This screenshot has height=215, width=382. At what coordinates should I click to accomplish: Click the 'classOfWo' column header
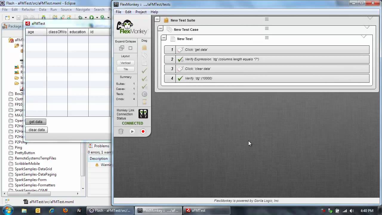click(57, 32)
